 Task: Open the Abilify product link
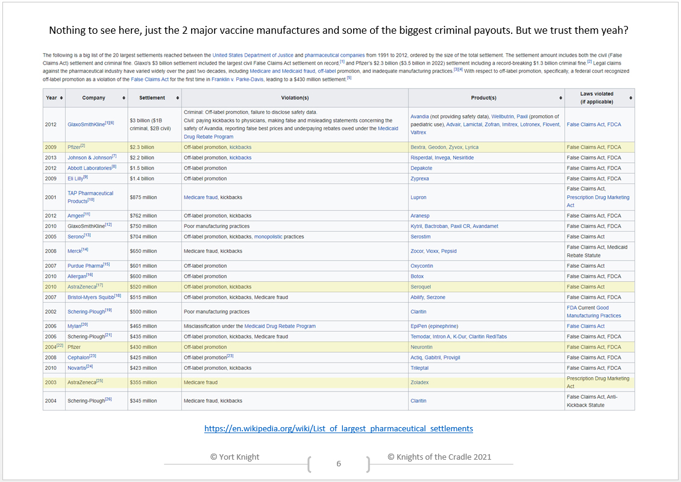coord(417,297)
